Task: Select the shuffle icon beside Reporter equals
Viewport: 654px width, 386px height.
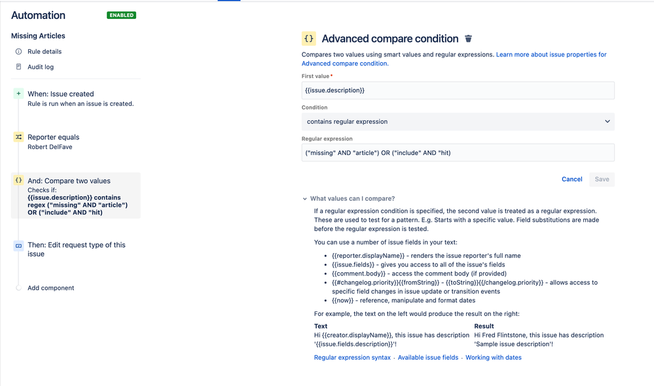Action: [18, 137]
